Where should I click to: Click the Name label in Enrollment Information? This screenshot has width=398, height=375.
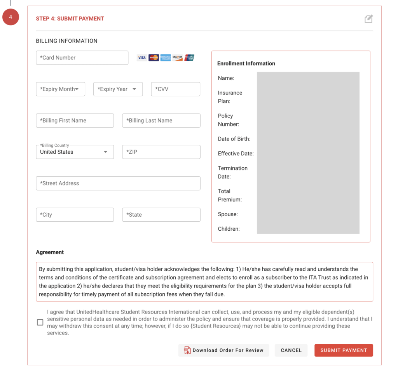tap(226, 78)
